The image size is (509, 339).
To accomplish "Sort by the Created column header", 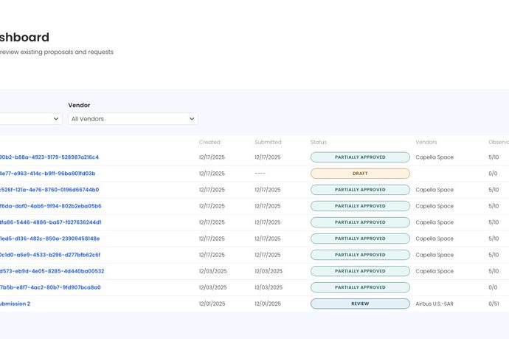I will point(210,142).
